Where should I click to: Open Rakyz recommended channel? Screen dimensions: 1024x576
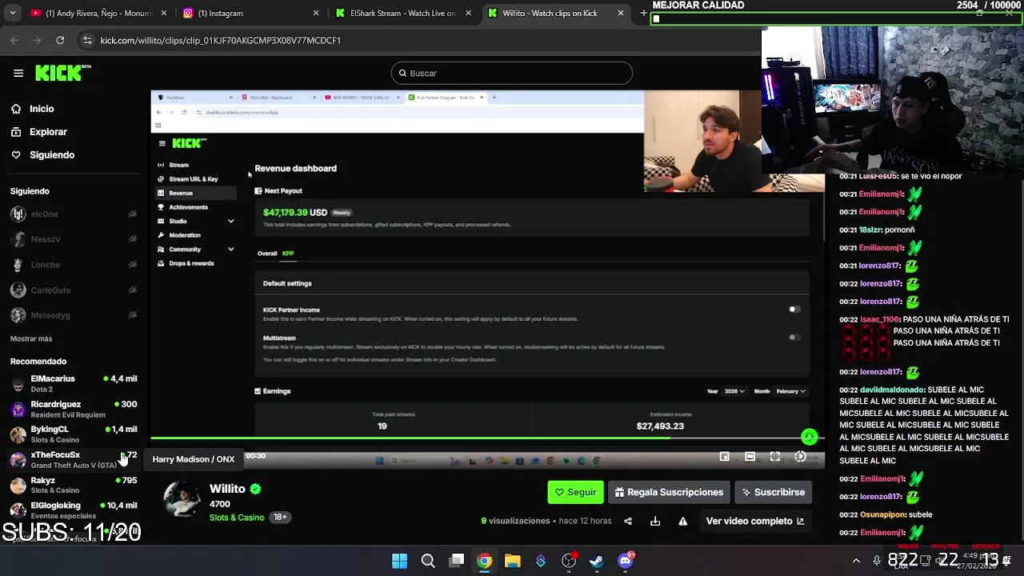pyautogui.click(x=74, y=485)
